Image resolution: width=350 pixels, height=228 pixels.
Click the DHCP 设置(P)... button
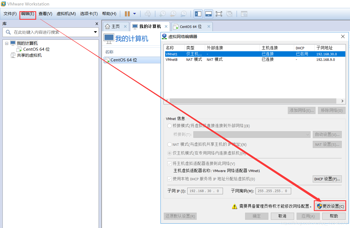327,179
